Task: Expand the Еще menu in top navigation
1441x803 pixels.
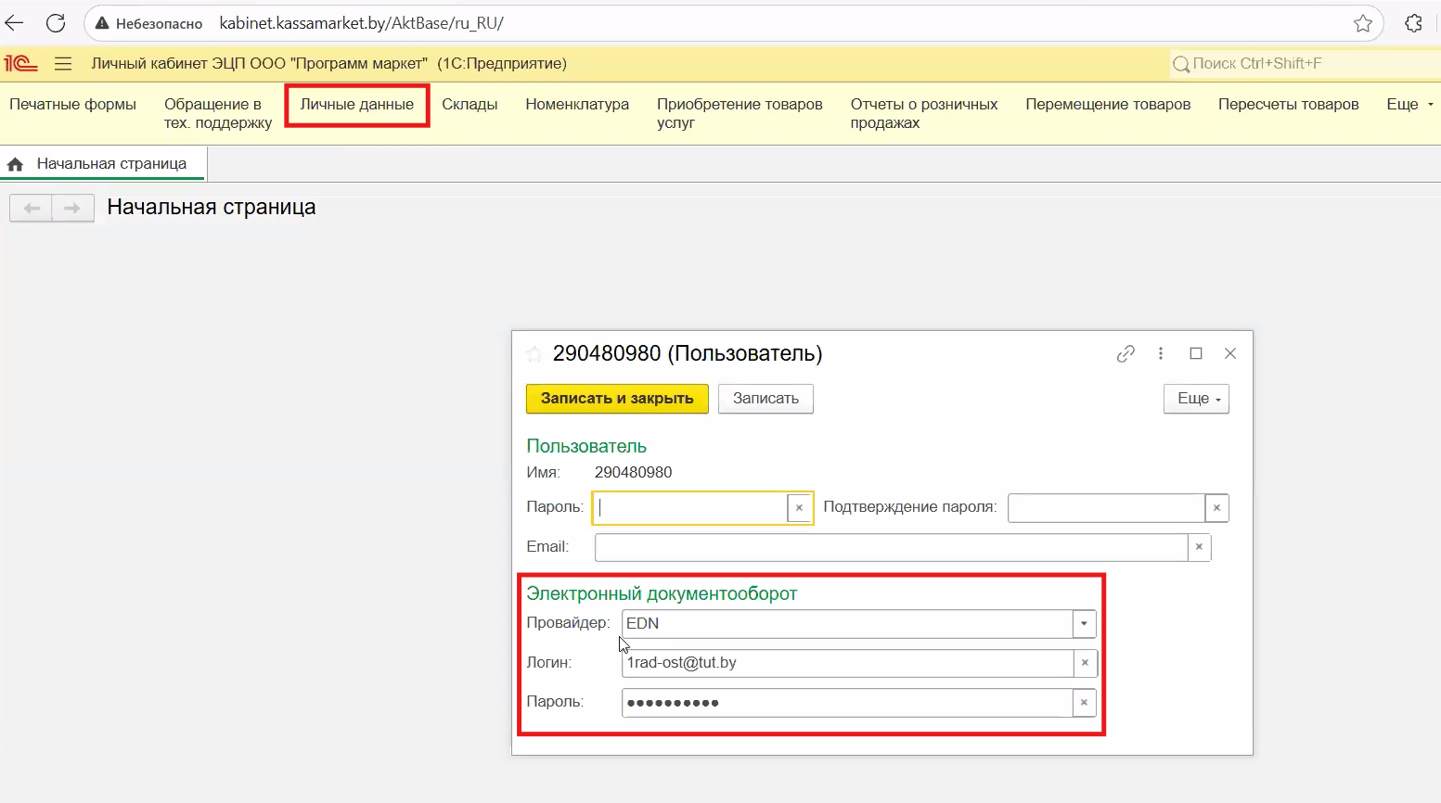Action: pos(1409,104)
